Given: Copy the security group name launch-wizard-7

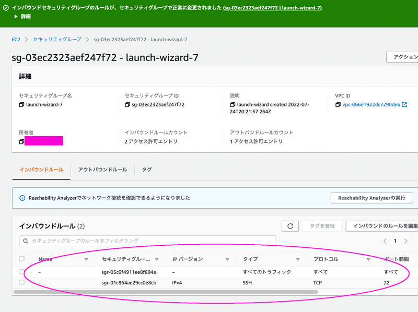Looking at the screenshot, I should [21, 105].
